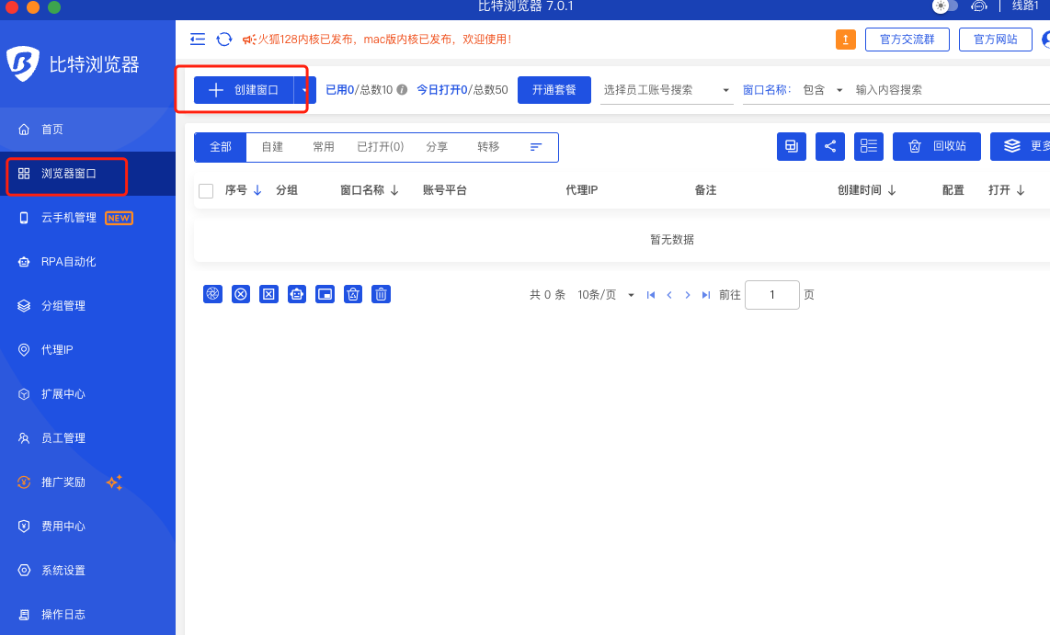Expand the 创建窗口 dropdown arrow
Viewport: 1050px width, 635px height.
click(x=304, y=90)
